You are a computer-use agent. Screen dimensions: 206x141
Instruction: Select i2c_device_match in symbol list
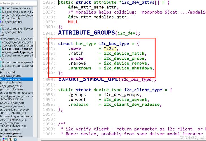coord(10,76)
